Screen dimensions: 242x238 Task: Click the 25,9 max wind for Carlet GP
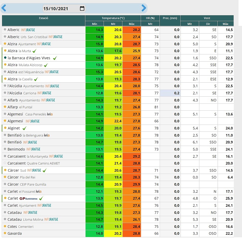(226, 198)
